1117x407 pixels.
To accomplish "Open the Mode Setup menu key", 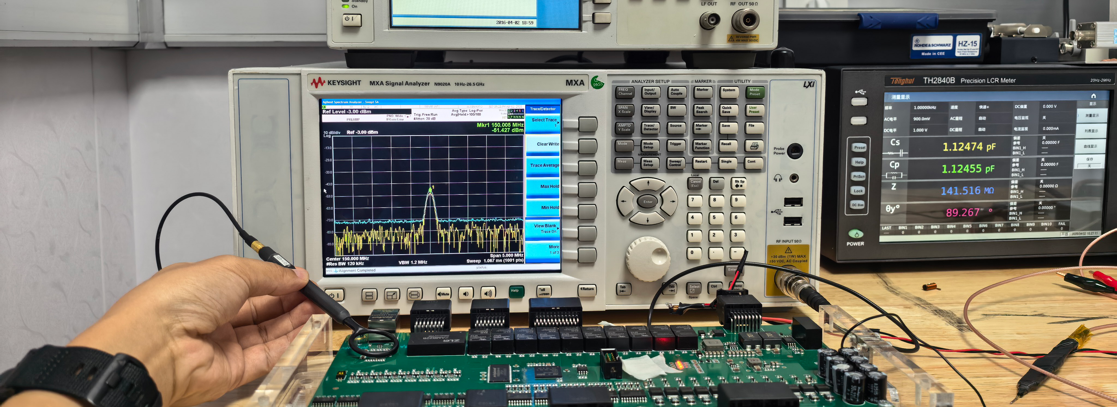I will [650, 145].
